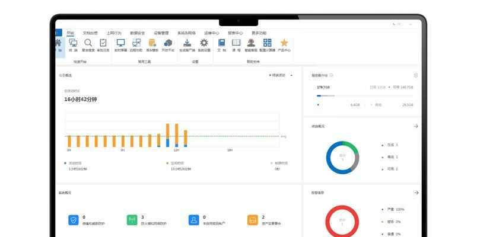
Task: Click the moon theme toggle in the title bar
Action: click(395, 24)
